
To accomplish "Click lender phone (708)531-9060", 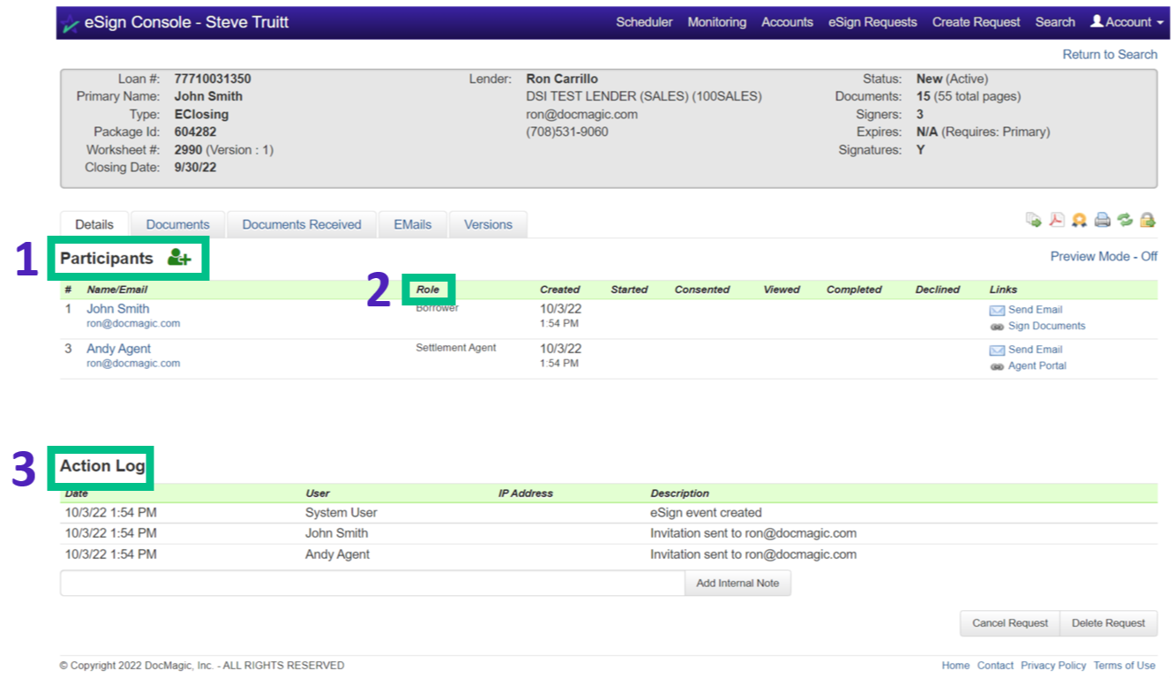I will point(567,132).
